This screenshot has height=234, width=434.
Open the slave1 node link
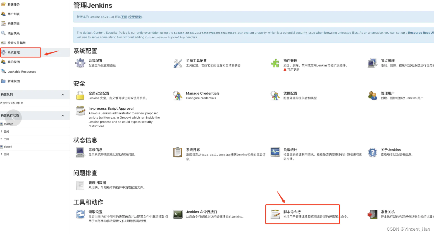tap(8, 147)
